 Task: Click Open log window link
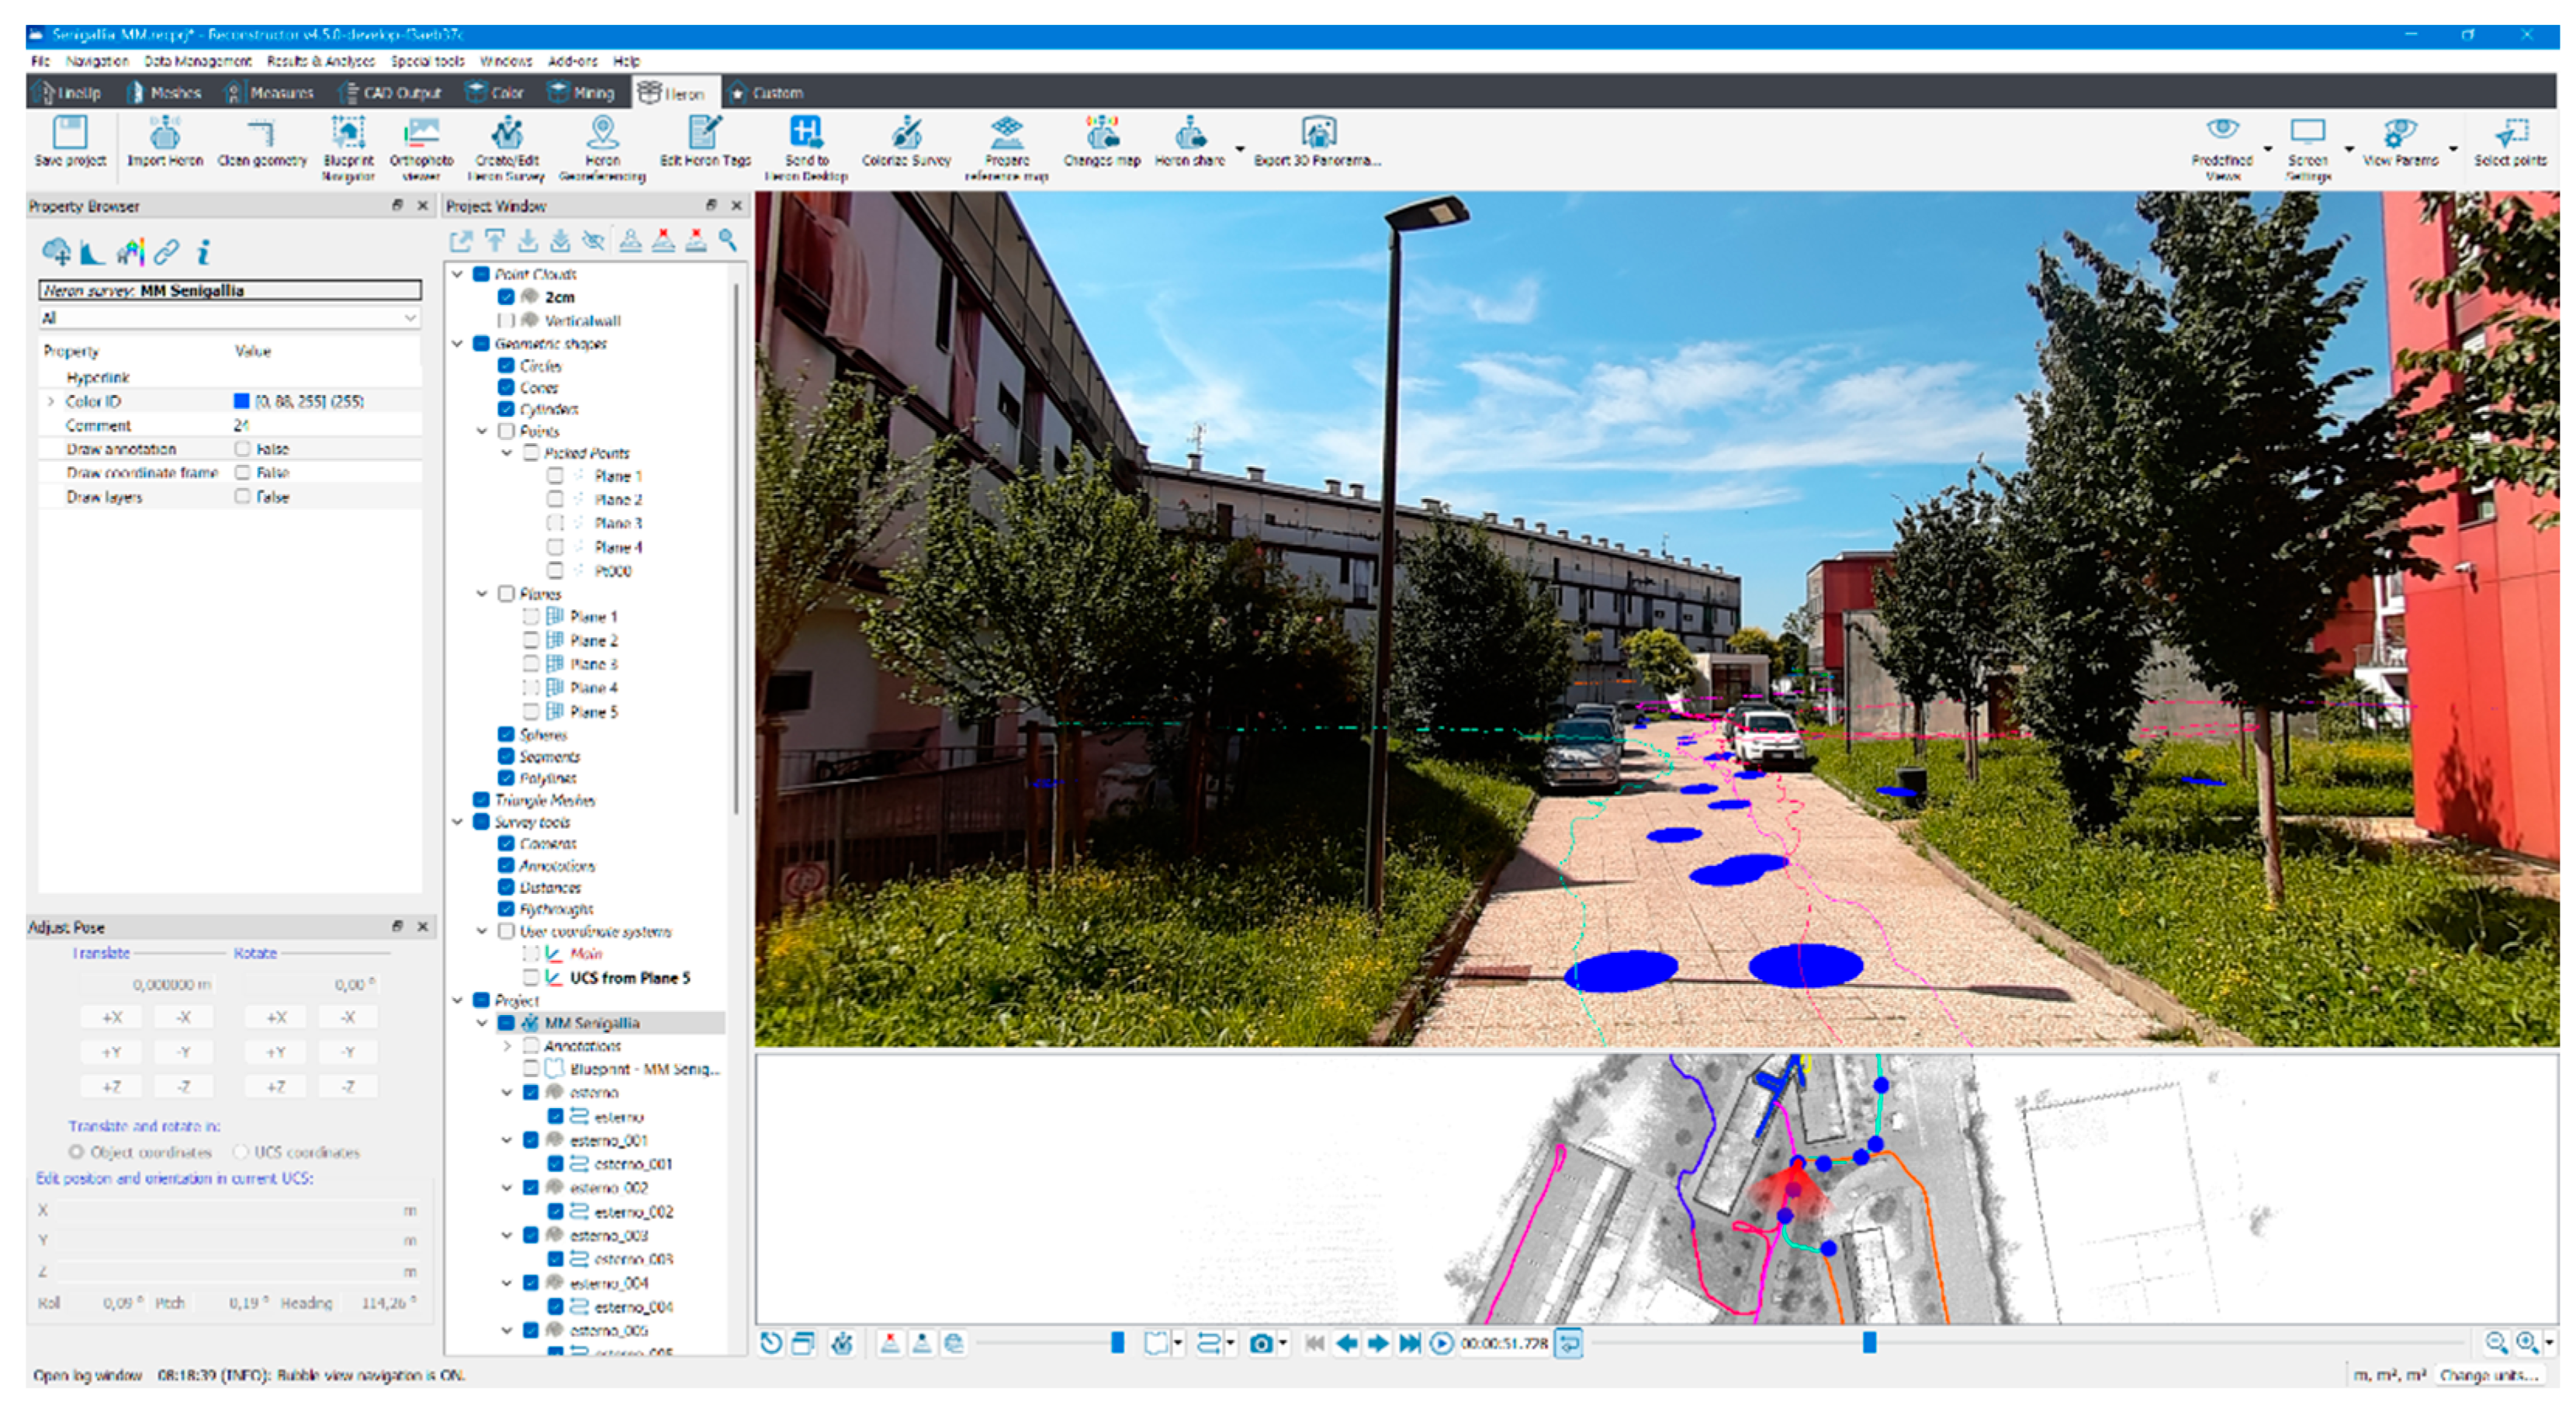pos(87,1375)
